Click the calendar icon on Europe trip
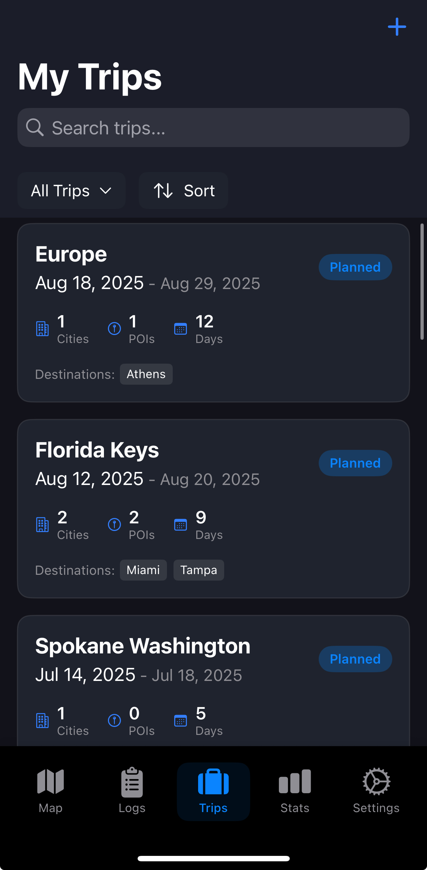This screenshot has height=870, width=427. (180, 329)
